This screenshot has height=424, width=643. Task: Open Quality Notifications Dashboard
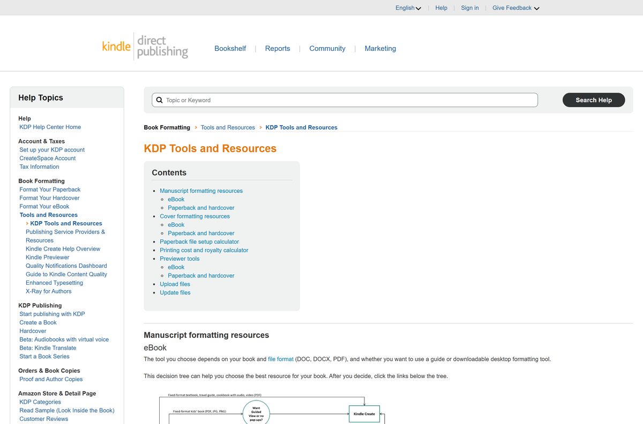click(x=66, y=266)
